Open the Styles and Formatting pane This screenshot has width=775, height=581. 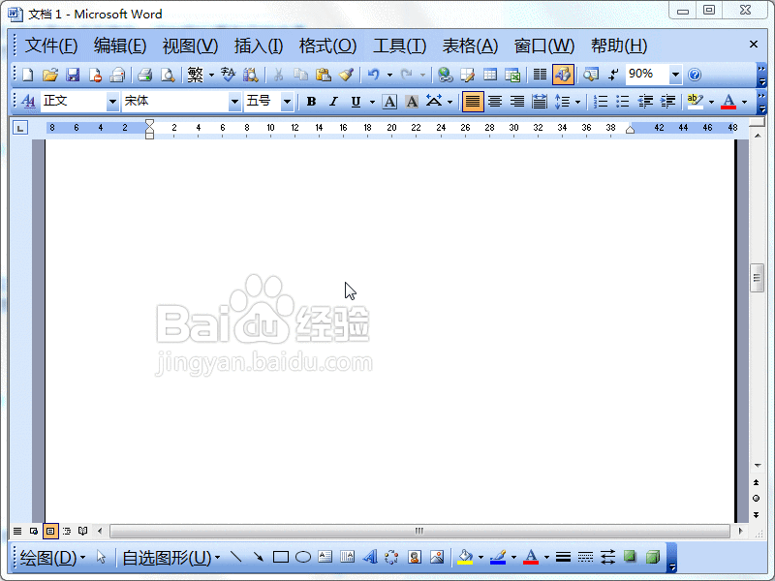[x=28, y=102]
